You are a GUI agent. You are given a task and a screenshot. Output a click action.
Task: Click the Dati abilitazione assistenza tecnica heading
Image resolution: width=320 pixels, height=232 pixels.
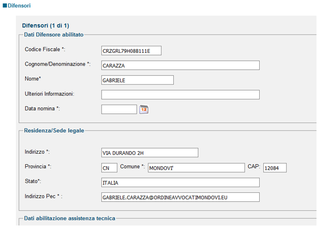(70, 218)
